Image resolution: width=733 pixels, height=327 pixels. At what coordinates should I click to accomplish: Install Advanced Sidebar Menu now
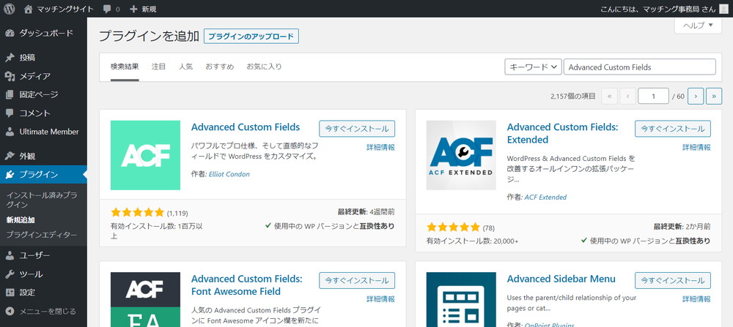pos(673,280)
